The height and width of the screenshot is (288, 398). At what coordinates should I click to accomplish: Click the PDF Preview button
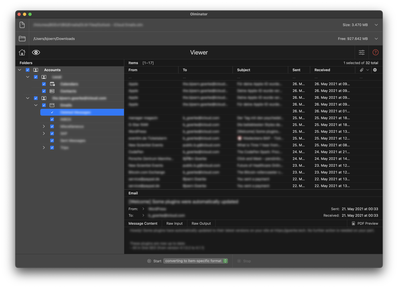(x=365, y=224)
